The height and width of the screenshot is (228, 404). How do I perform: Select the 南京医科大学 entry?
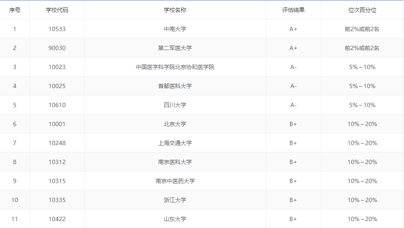[x=175, y=162]
